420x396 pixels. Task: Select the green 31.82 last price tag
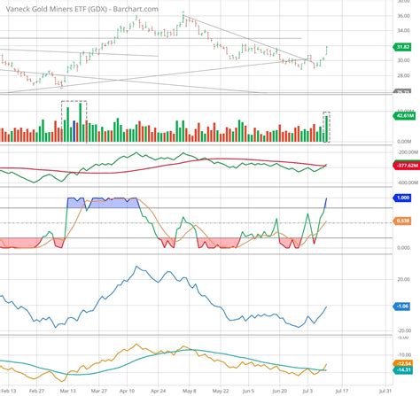[401, 47]
